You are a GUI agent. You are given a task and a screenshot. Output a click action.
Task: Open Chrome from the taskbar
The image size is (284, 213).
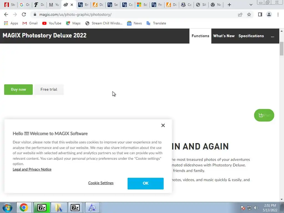coord(24,207)
